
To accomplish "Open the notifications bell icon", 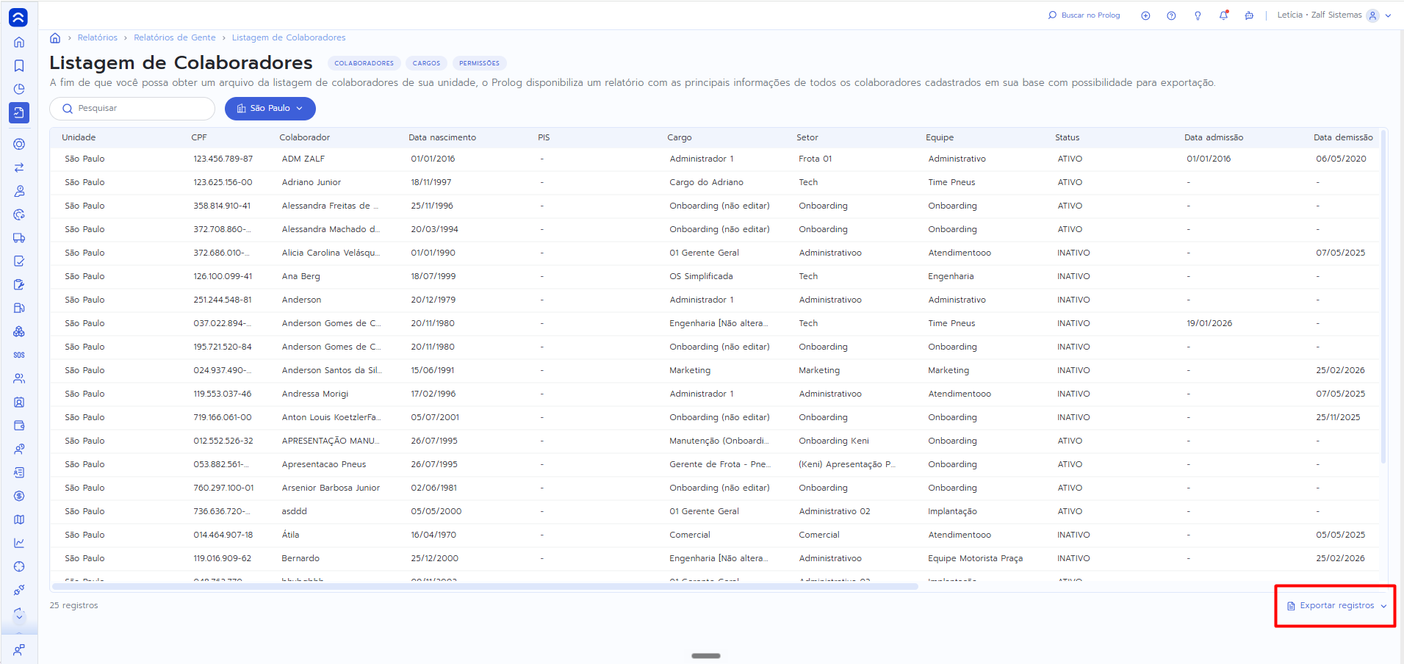I will coord(1223,15).
